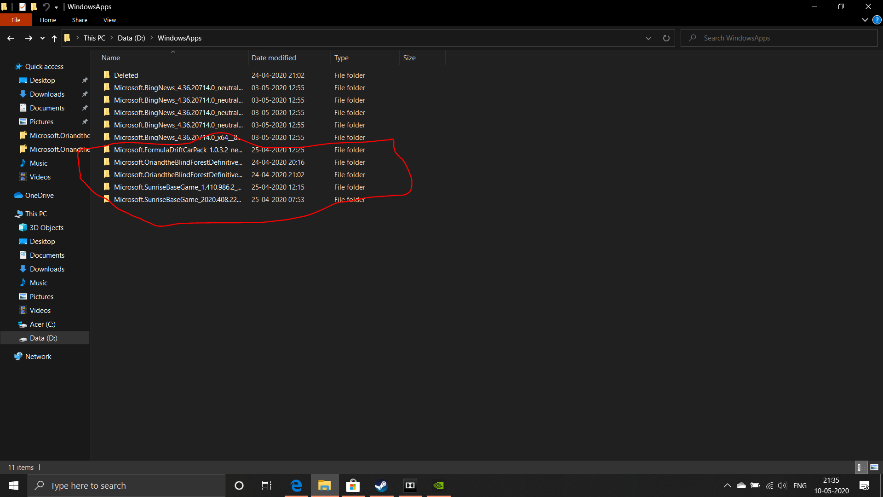Image resolution: width=883 pixels, height=497 pixels.
Task: Select the OriandtheBlindForest folder dated 24-04-2020 21:02
Action: click(178, 174)
